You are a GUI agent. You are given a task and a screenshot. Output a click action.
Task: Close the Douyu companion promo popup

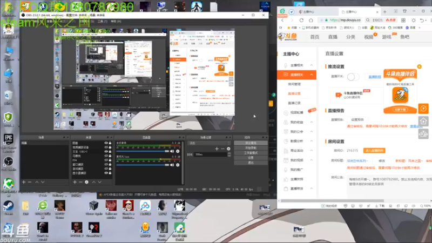[420, 66]
